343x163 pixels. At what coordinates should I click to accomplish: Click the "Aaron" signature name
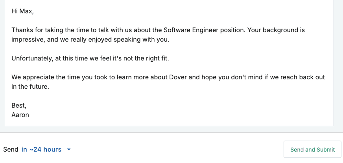click(x=20, y=115)
